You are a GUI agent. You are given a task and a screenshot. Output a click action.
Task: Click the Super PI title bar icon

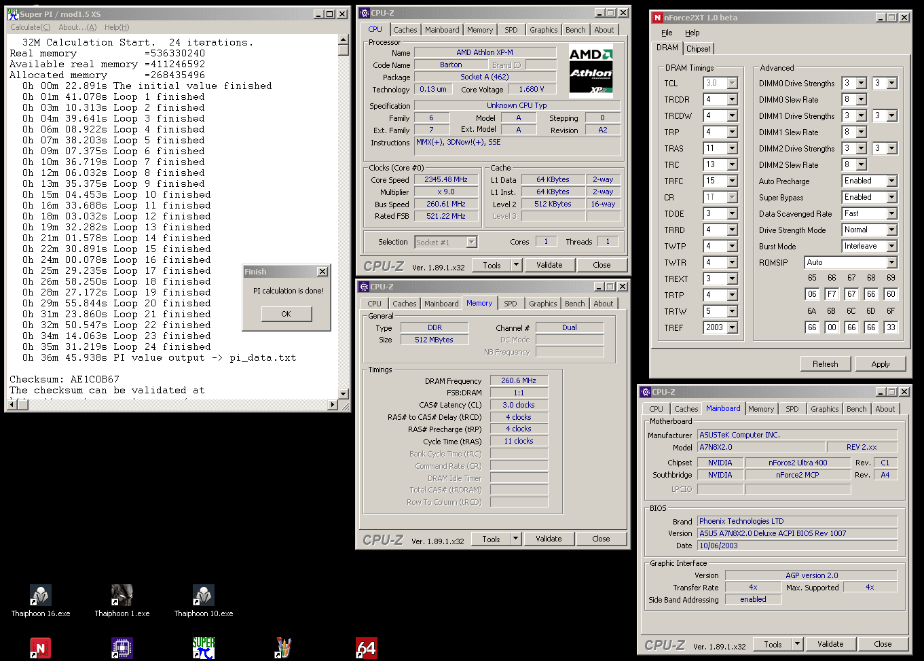pos(13,14)
